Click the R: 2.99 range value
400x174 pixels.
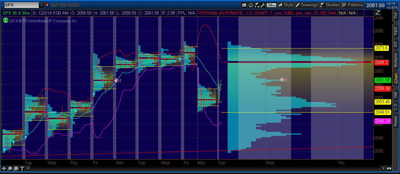(169, 13)
